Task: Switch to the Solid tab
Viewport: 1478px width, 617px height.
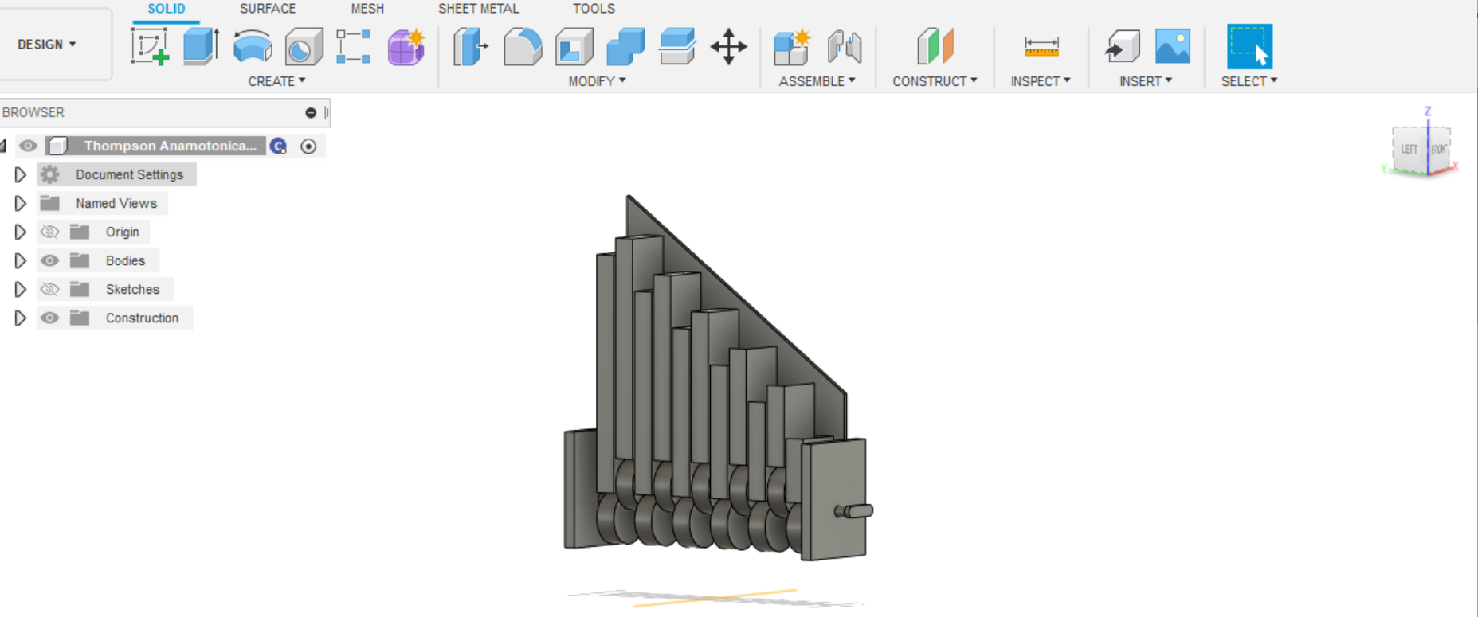Action: coord(167,9)
